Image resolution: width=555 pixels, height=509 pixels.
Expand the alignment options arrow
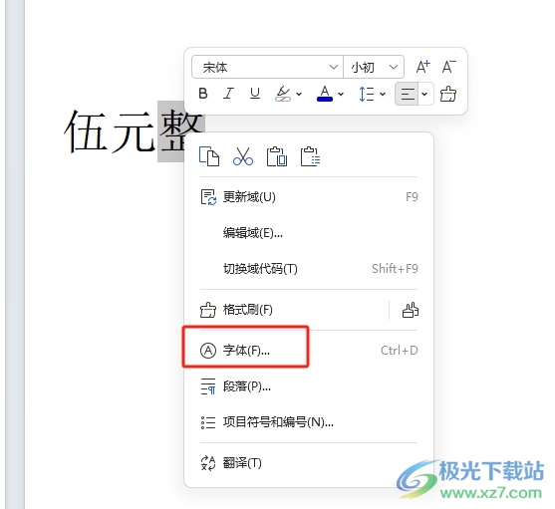[x=424, y=94]
